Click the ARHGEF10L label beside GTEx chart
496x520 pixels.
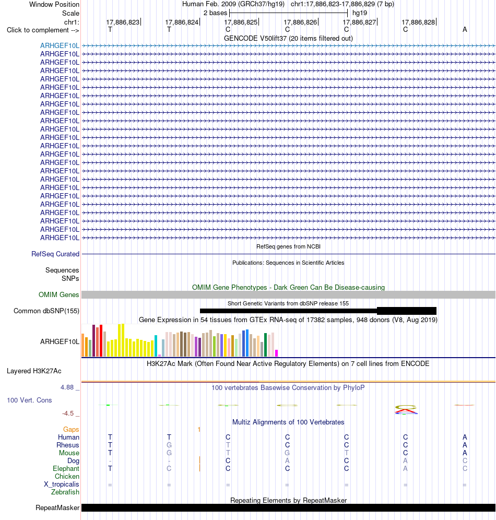[60, 341]
